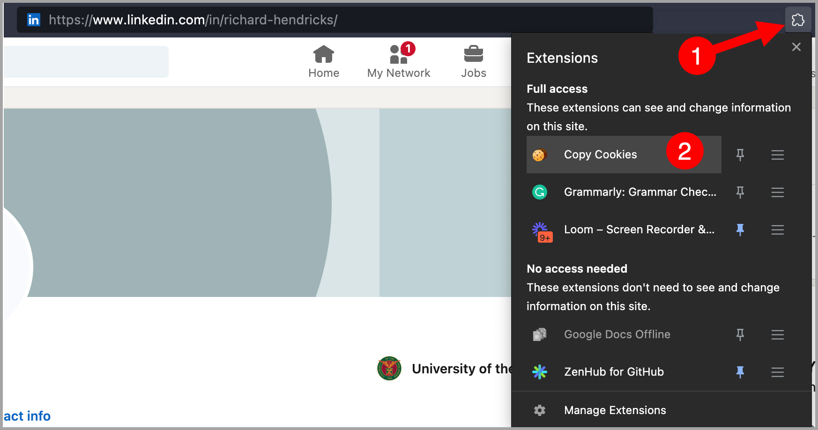Click the university seal logo
Viewport: 818px width, 430px height.
389,369
